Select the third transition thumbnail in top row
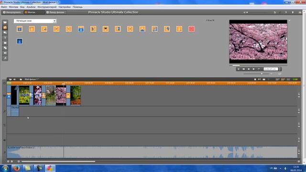The width and height of the screenshot is (306, 172). 44,29
